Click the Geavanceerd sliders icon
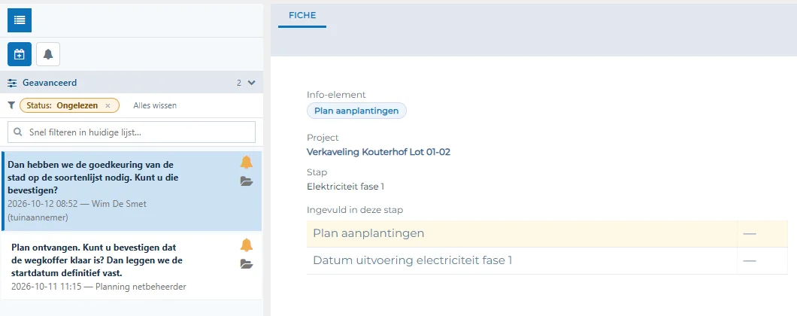 (12, 83)
